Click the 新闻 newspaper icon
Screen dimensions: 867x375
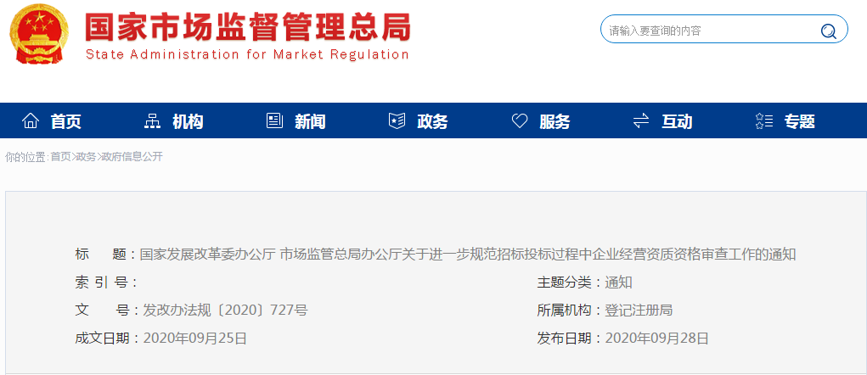tap(275, 120)
